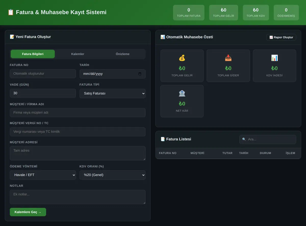The height and width of the screenshot is (226, 306).
Task: Click the inbox tray icon above Toplam Gider
Action: (228, 58)
